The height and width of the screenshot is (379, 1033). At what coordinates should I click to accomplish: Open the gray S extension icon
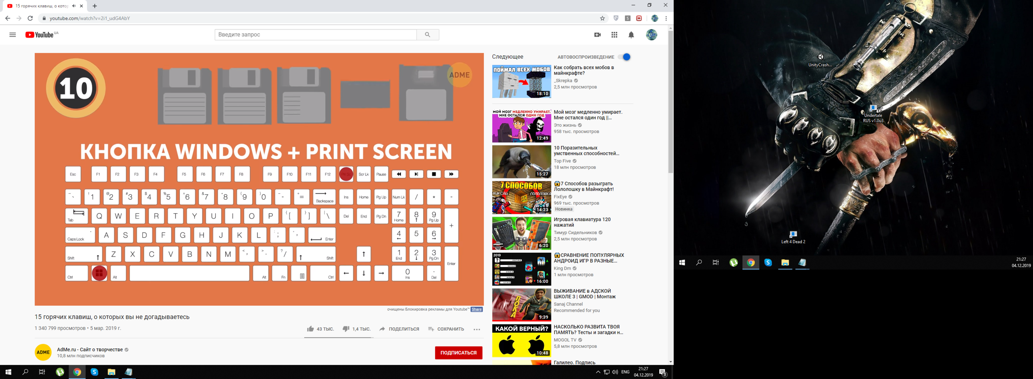point(628,18)
